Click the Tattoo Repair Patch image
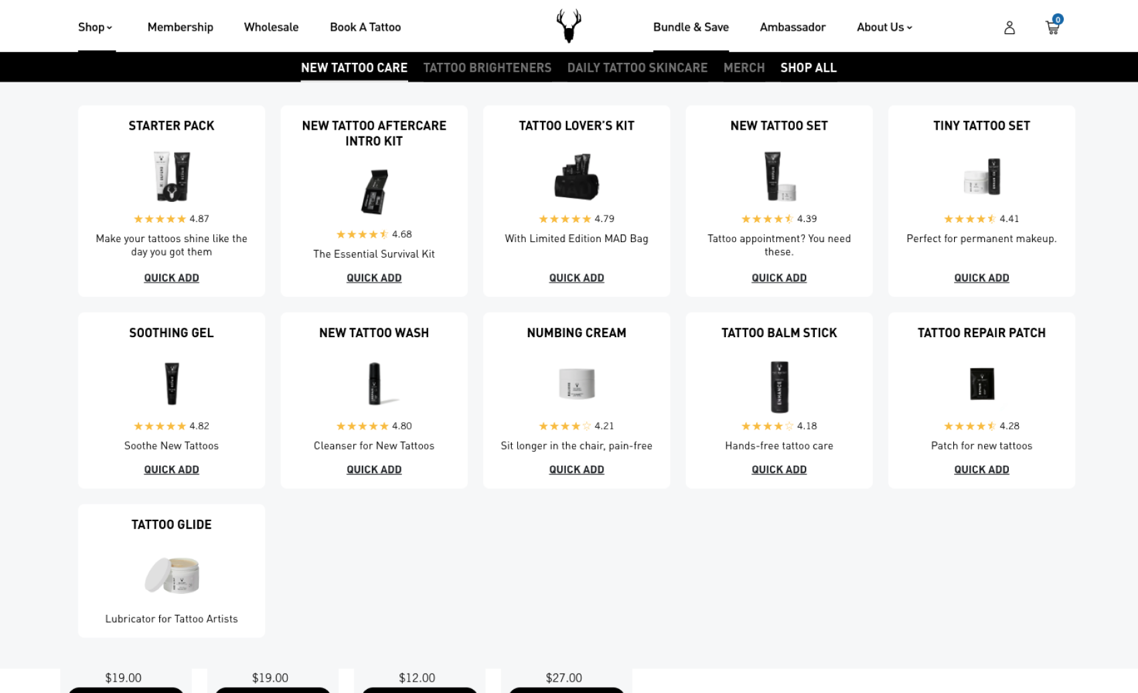 click(981, 384)
